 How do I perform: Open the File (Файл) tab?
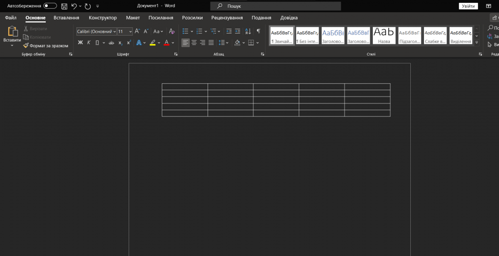tap(11, 18)
